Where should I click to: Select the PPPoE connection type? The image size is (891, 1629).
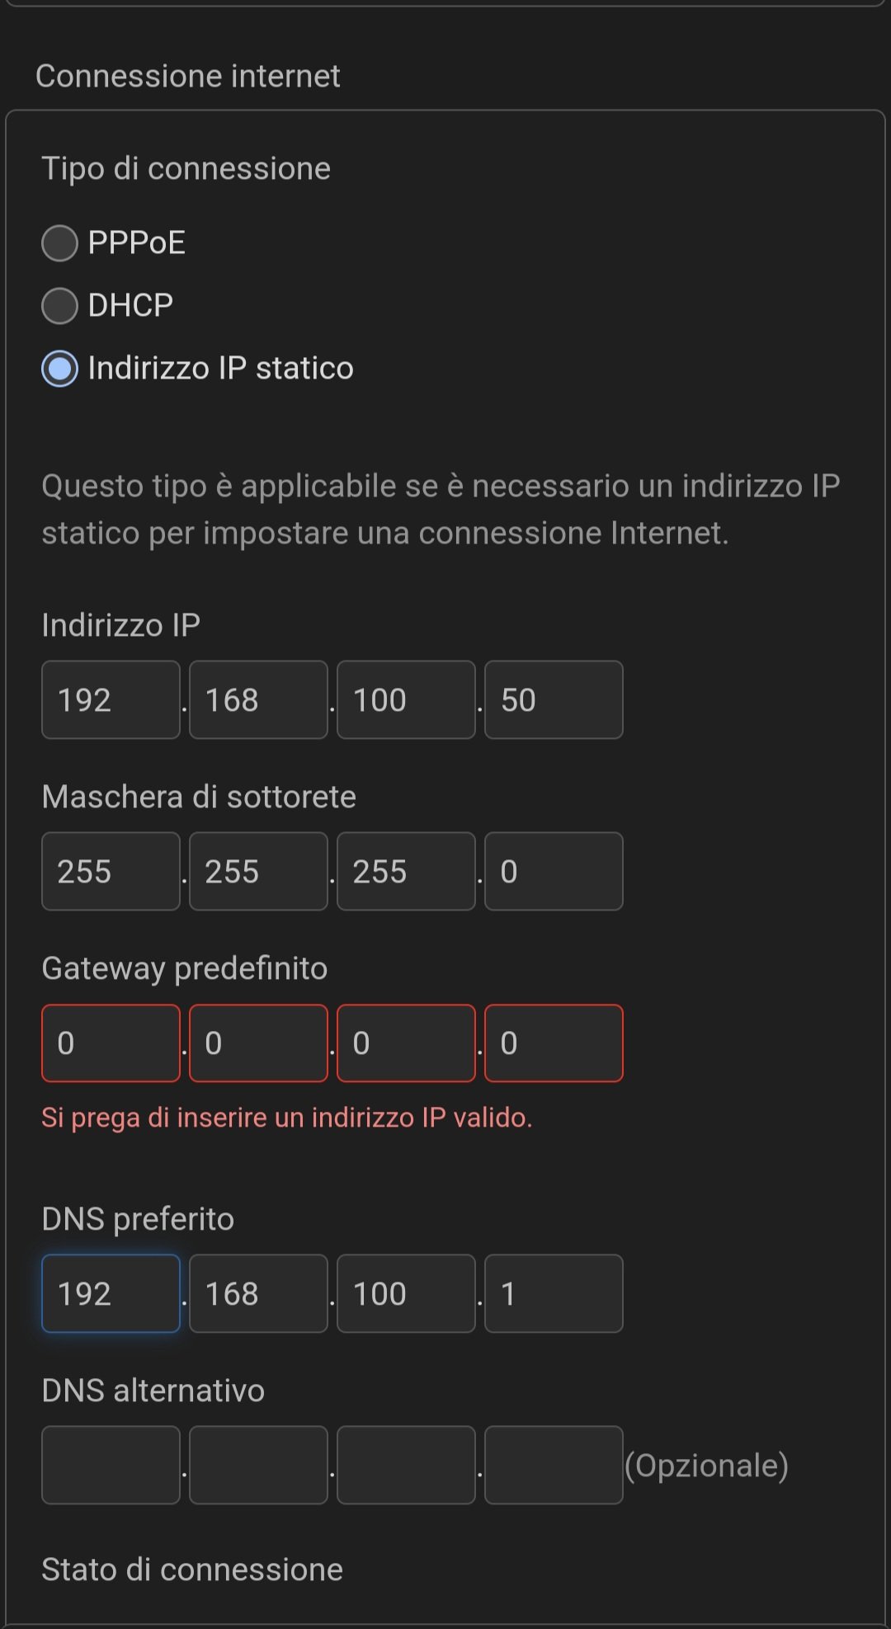(60, 243)
